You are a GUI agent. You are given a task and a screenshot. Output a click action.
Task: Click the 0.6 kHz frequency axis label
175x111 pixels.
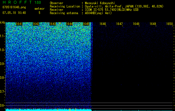click(x=2, y=105)
